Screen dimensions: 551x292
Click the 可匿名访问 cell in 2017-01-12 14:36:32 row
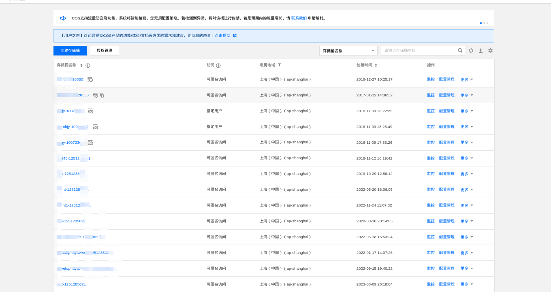click(216, 95)
